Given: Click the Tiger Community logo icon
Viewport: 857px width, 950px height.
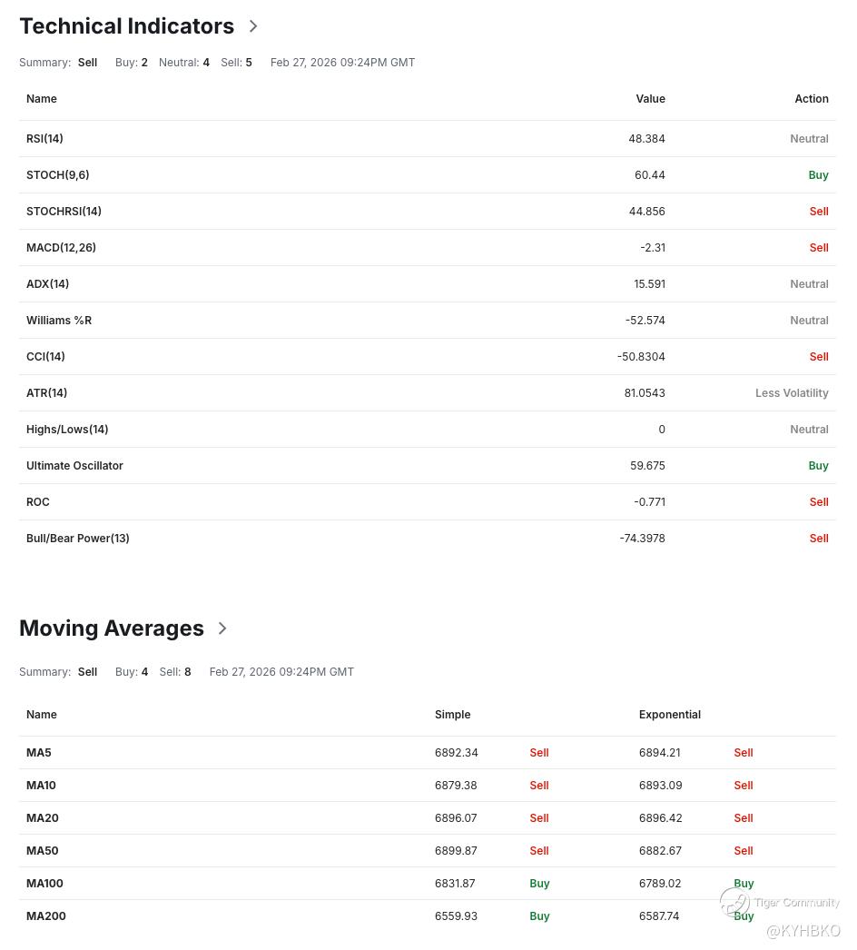Looking at the screenshot, I should tap(734, 902).
